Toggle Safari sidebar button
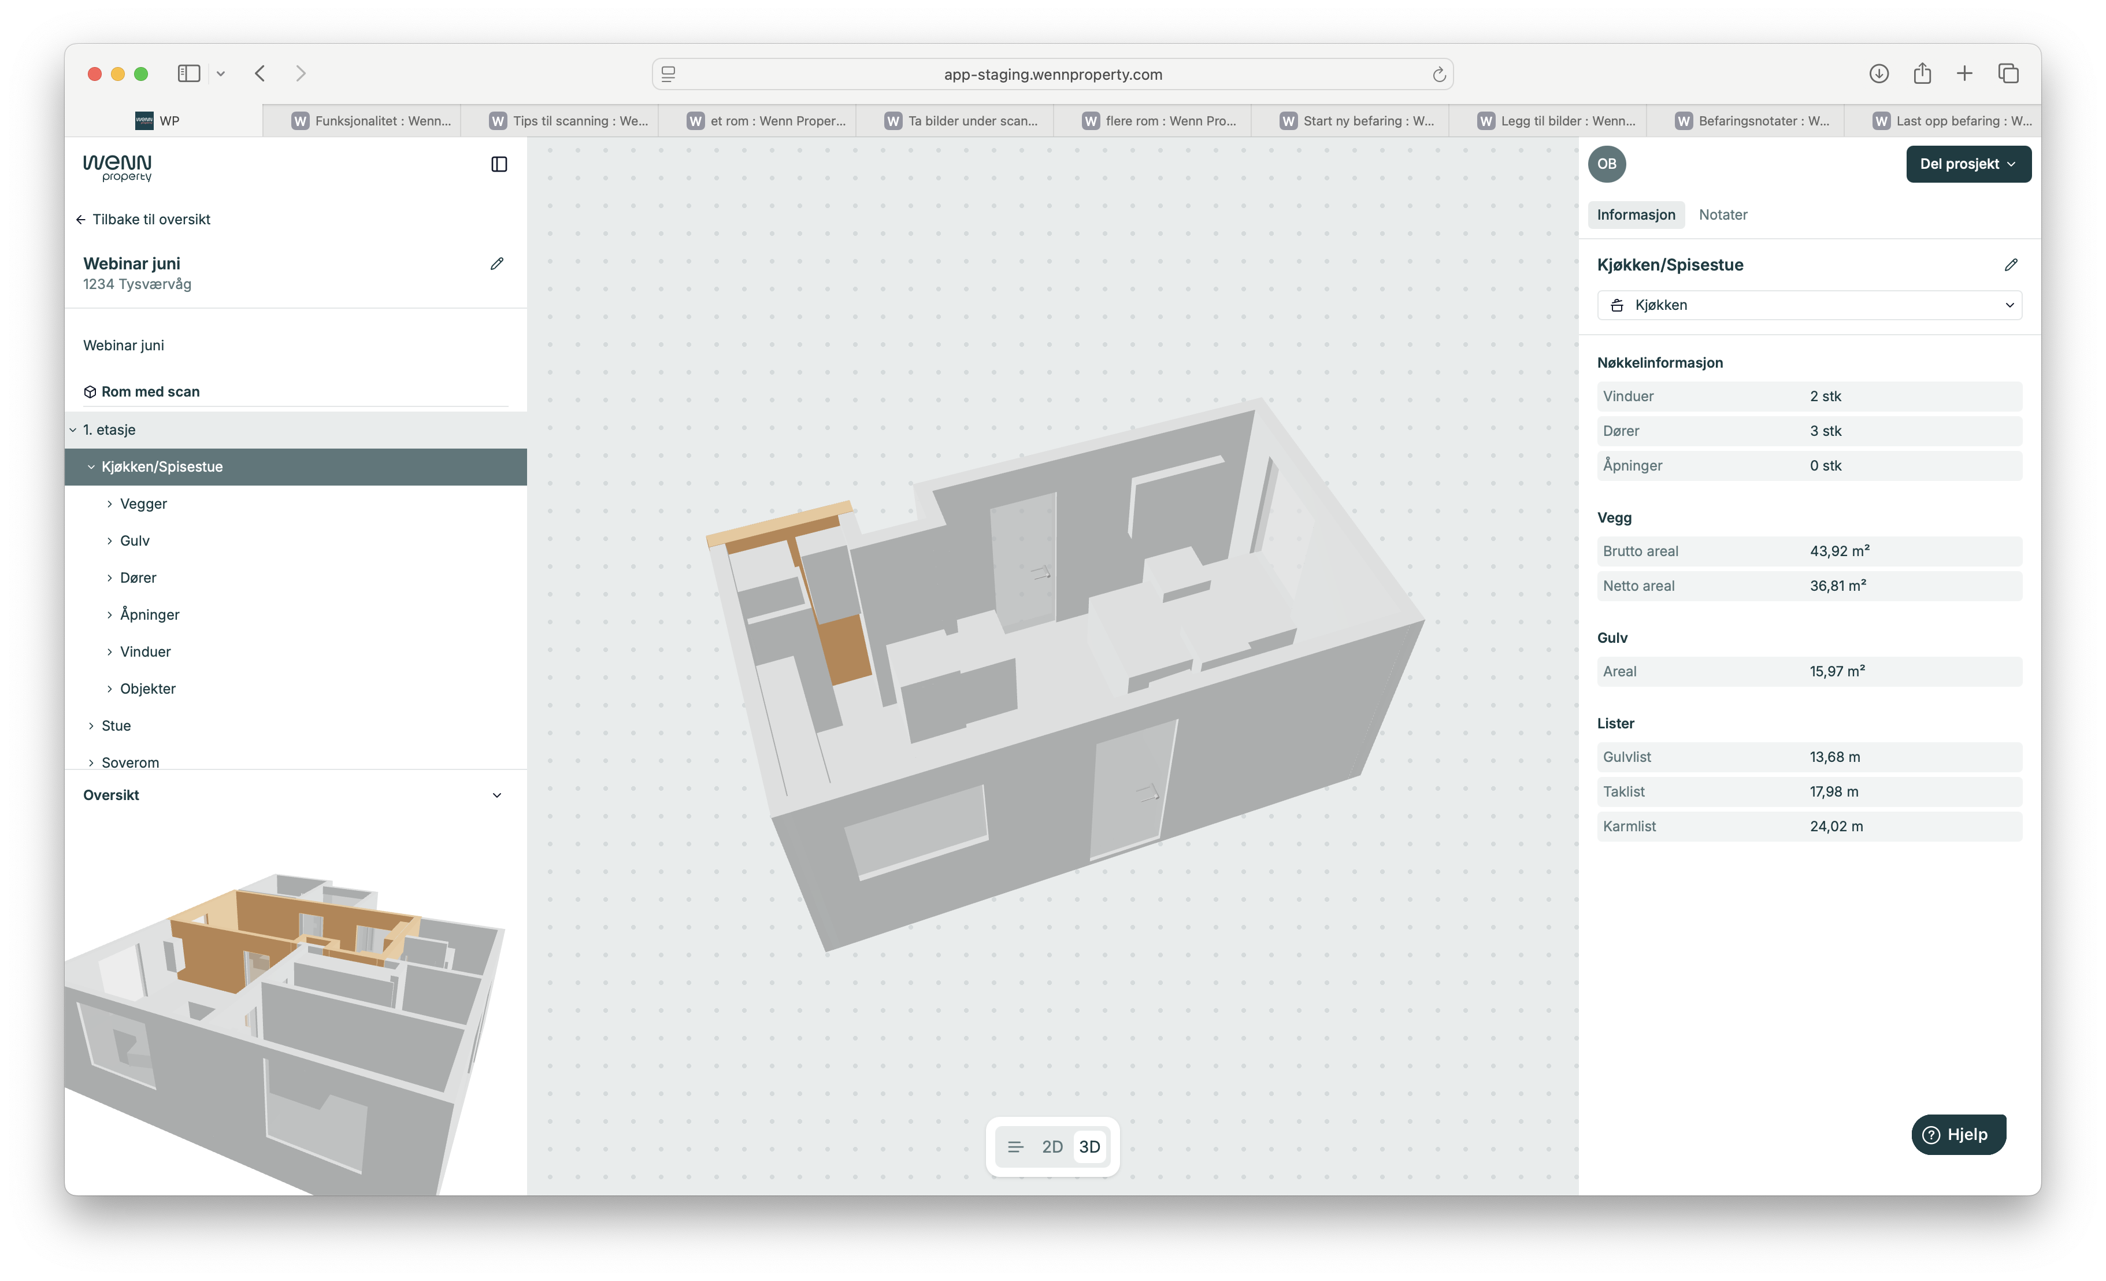 [189, 73]
